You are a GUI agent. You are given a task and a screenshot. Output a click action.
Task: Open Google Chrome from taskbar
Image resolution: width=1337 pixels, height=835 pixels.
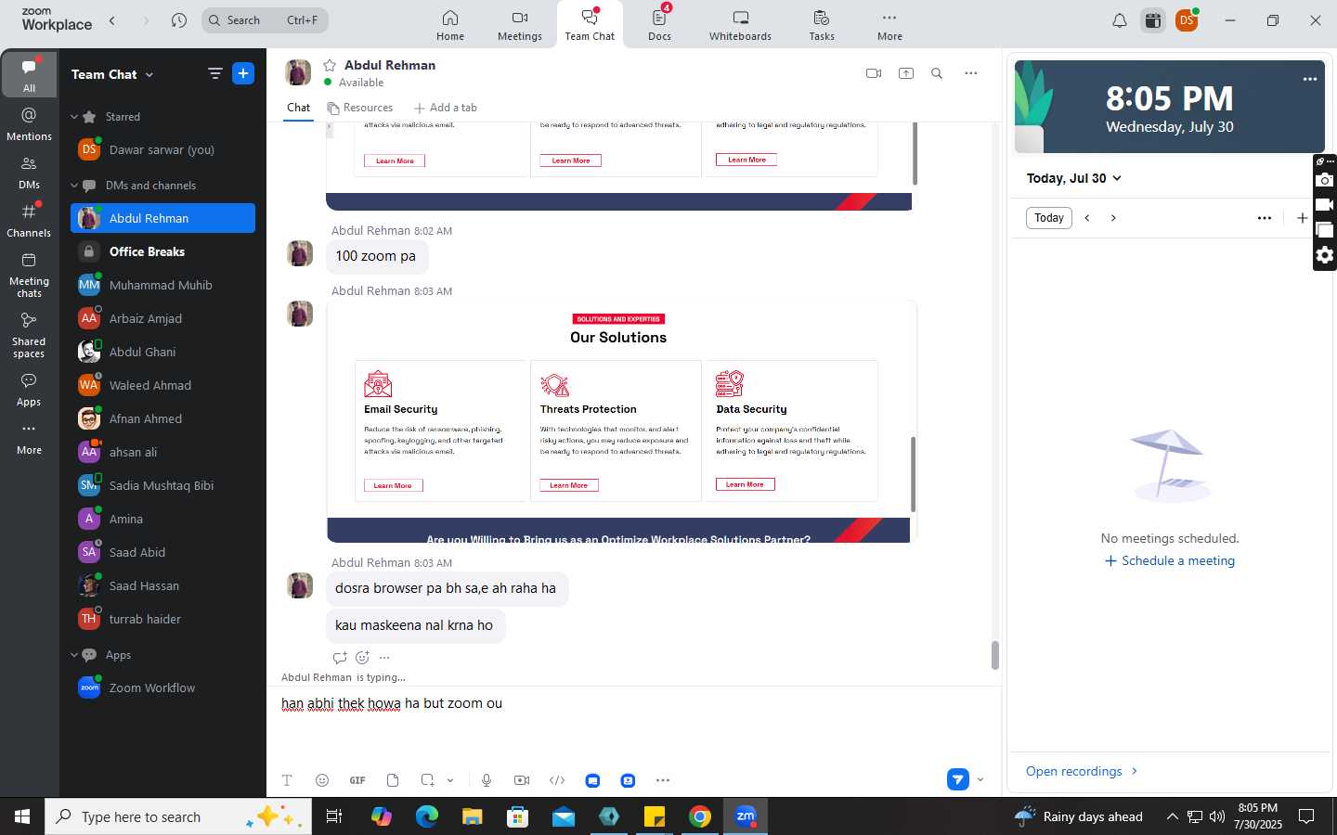[x=700, y=816]
